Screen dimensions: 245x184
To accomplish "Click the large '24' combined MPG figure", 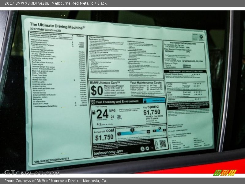I will coord(102,114).
